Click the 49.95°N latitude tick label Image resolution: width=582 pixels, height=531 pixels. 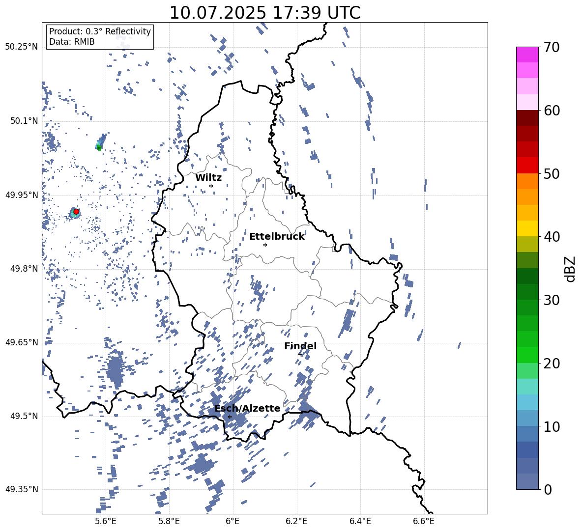[x=22, y=195]
